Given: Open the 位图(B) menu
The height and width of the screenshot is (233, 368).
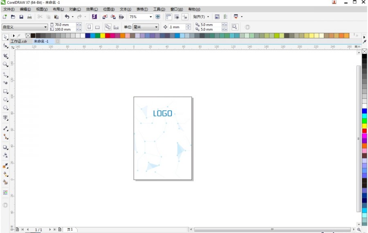Looking at the screenshot, I should coord(109,9).
